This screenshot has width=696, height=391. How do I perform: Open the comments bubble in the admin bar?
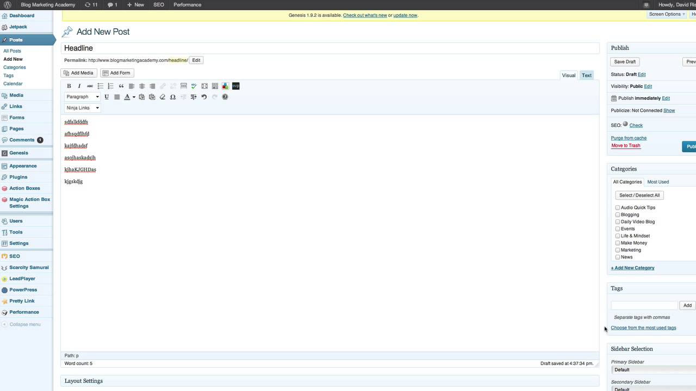[x=113, y=5]
